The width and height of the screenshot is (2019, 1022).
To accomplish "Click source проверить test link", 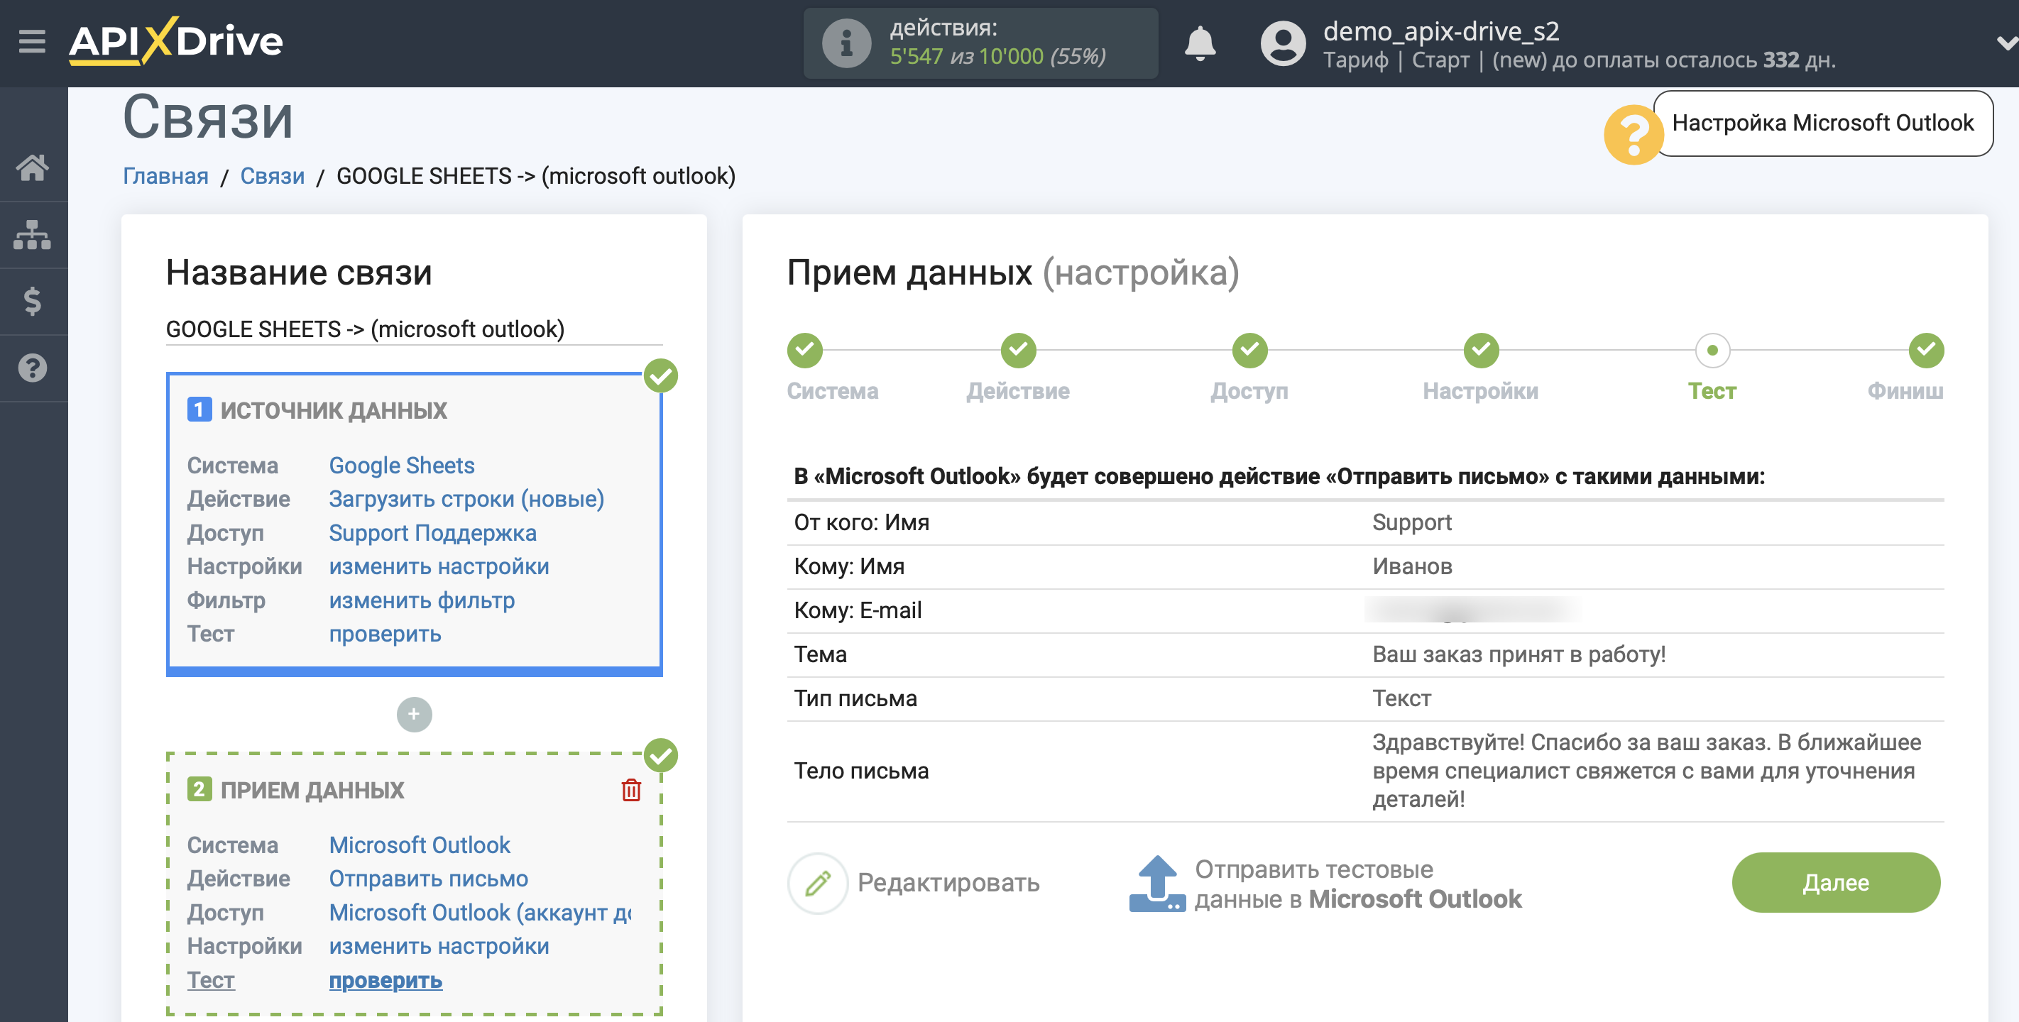I will coord(385,634).
